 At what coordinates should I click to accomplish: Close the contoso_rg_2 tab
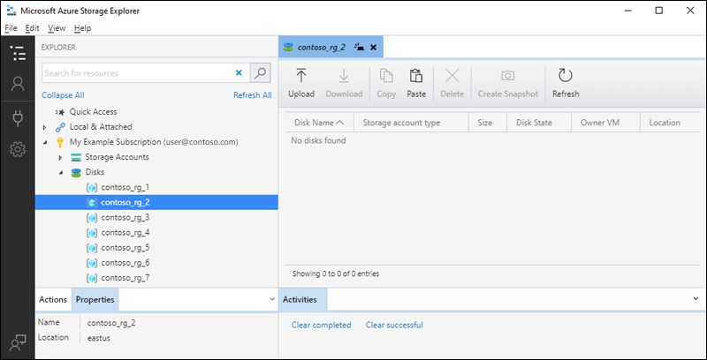tap(373, 48)
